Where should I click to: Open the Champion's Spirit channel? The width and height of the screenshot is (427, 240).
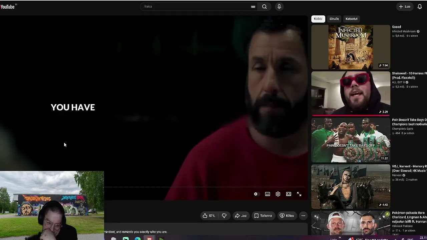pos(402,129)
